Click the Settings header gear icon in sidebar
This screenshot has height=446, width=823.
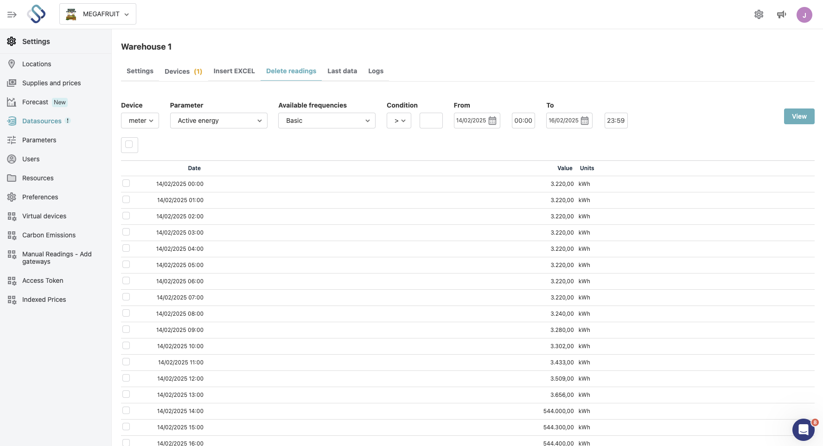click(x=12, y=41)
